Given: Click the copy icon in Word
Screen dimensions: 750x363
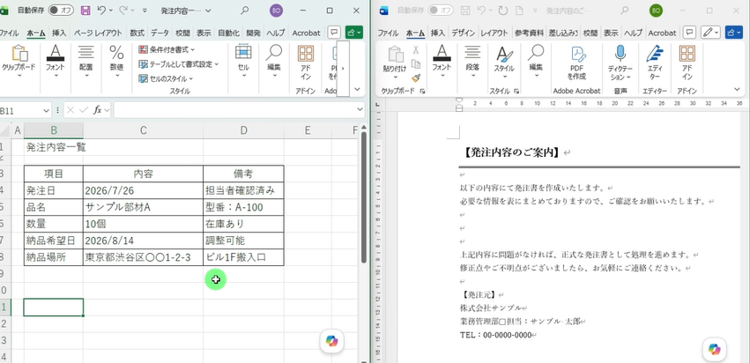Looking at the screenshot, I should coord(416,63).
